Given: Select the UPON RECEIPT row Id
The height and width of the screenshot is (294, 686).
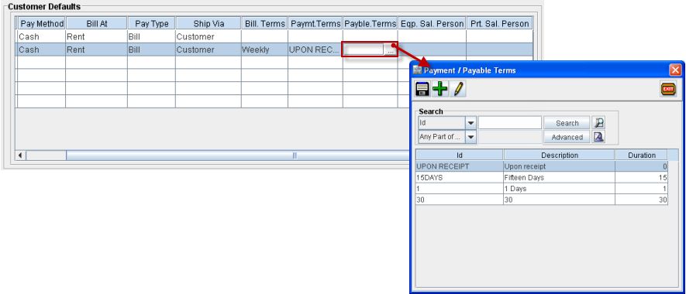Looking at the screenshot, I should [x=460, y=166].
